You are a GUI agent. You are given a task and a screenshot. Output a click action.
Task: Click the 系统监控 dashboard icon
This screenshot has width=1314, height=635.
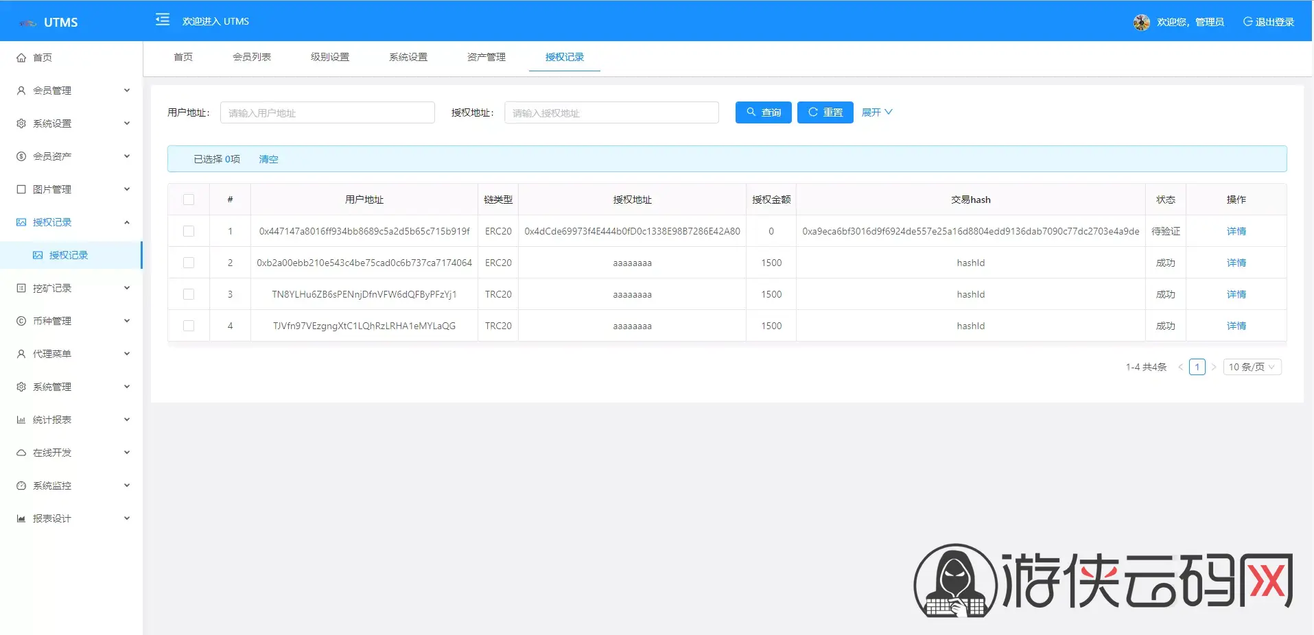click(21, 486)
